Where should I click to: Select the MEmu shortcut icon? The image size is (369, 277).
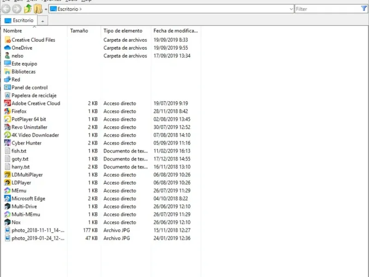click(7, 191)
